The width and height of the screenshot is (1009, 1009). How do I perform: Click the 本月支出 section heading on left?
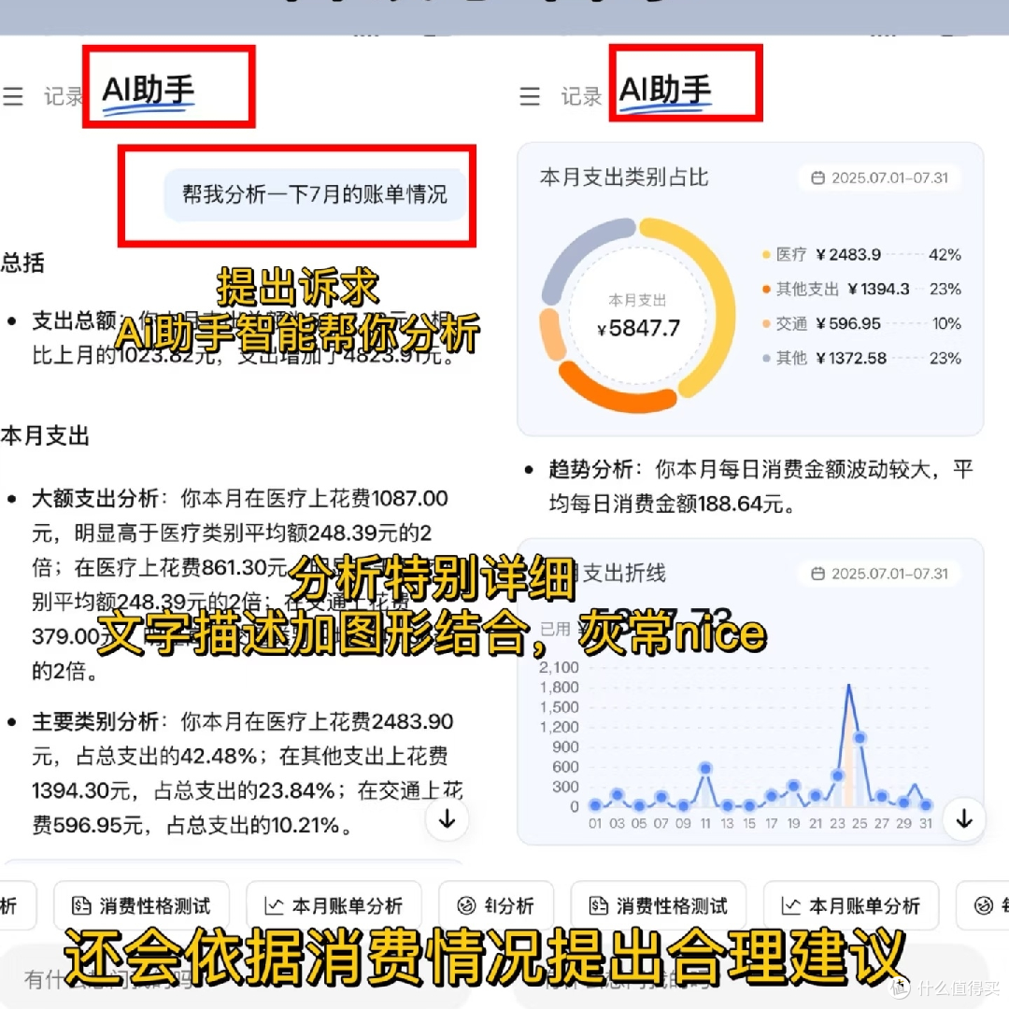pyautogui.click(x=45, y=436)
